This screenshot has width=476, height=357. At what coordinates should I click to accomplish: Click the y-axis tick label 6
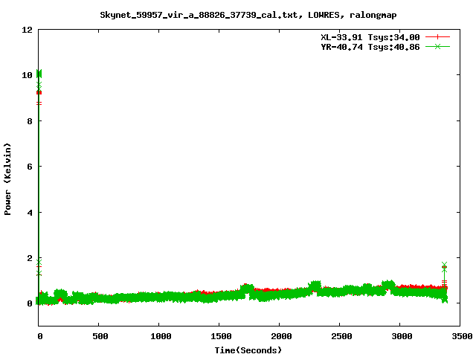(30, 167)
